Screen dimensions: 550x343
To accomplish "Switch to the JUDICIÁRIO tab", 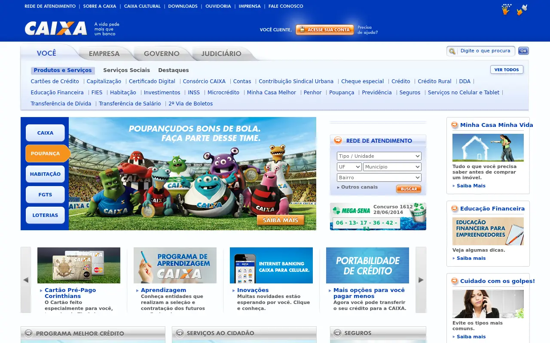I will pyautogui.click(x=221, y=54).
